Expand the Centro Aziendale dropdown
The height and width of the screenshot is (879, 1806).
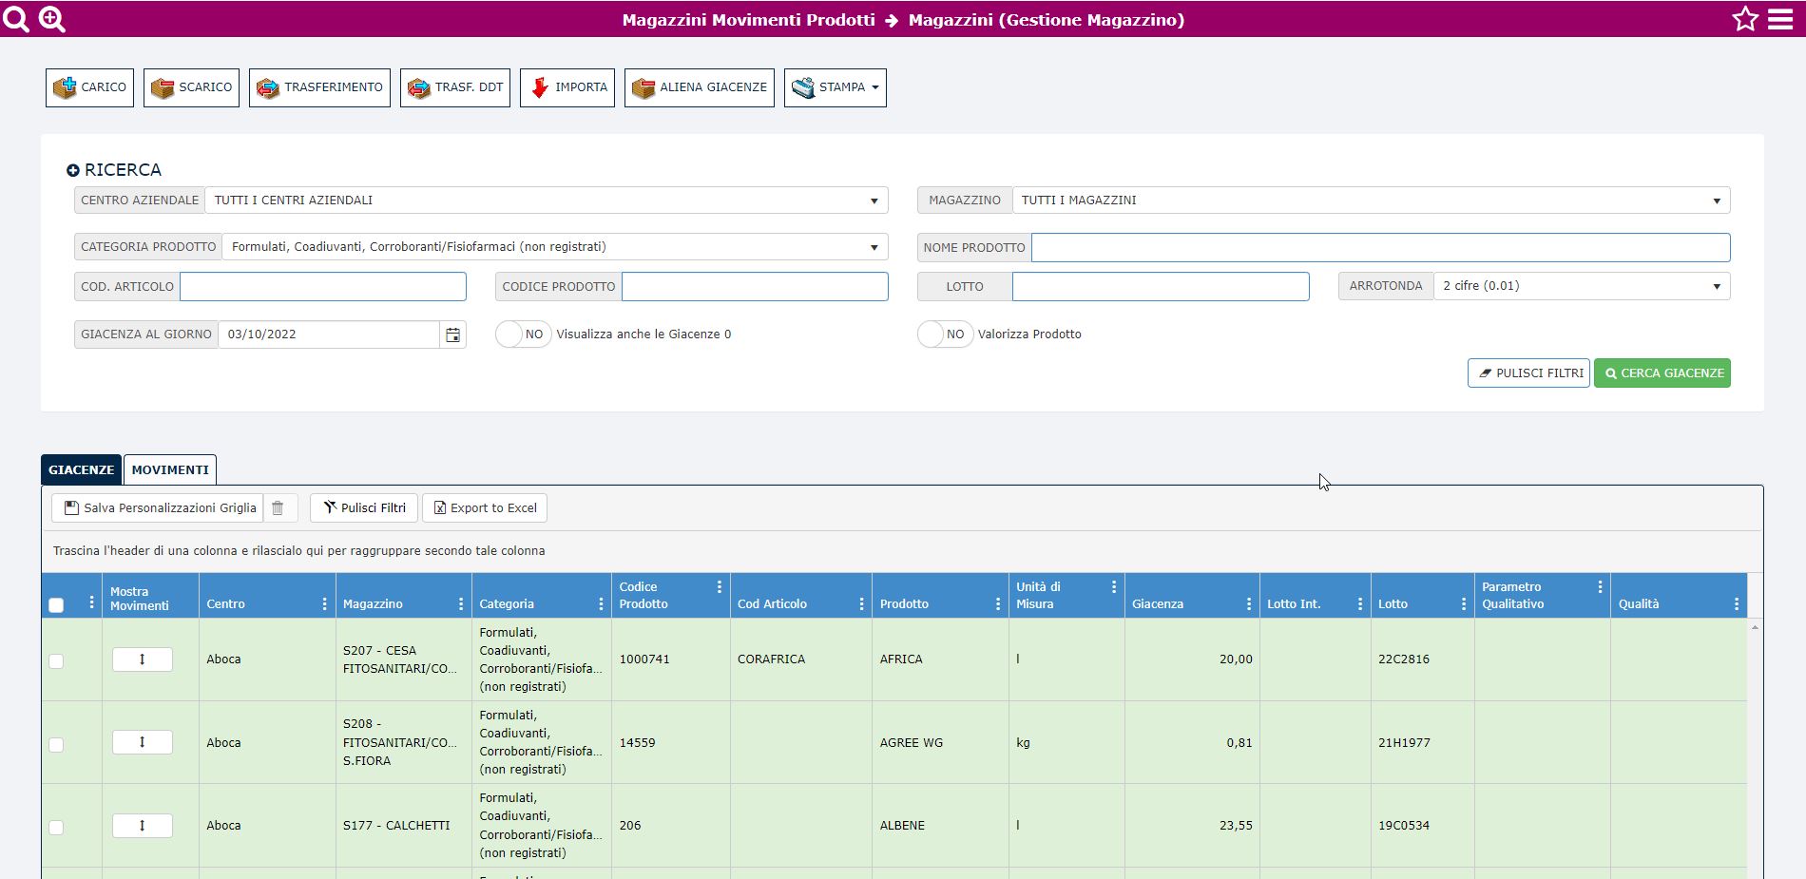pos(547,201)
